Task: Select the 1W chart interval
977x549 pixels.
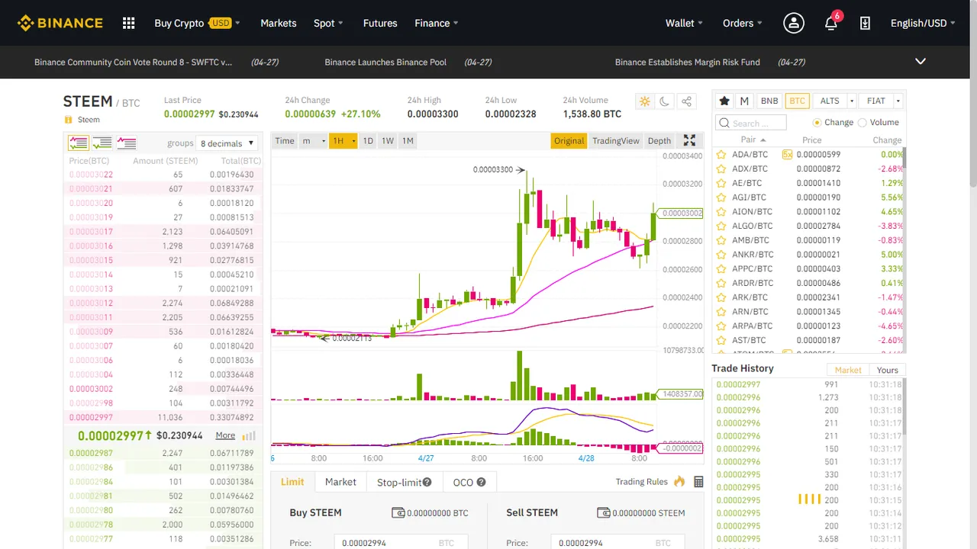Action: (388, 140)
